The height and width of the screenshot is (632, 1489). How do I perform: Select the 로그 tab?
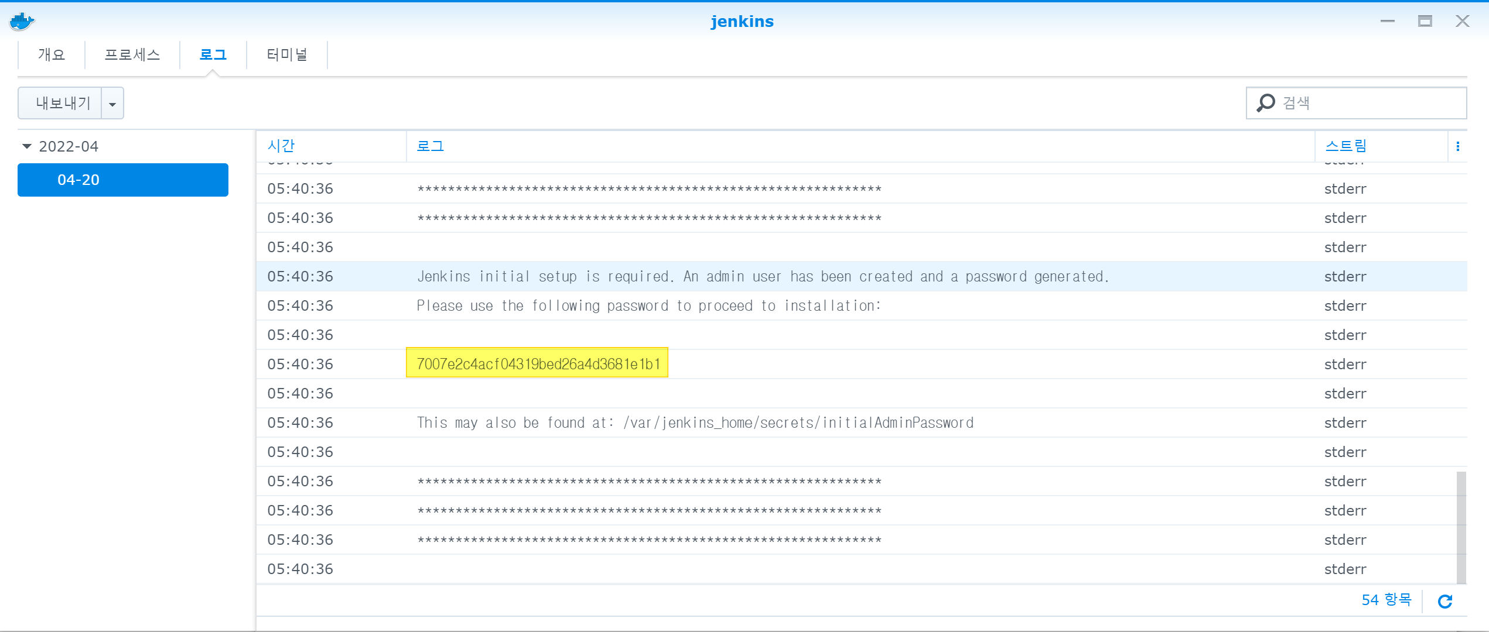click(213, 55)
